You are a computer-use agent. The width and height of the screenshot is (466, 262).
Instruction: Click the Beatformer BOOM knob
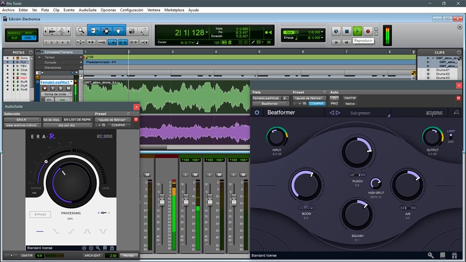[306, 185]
